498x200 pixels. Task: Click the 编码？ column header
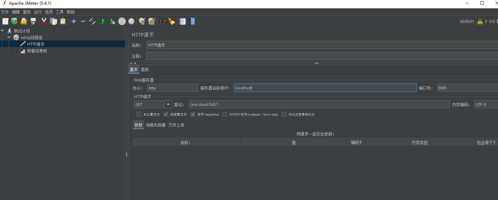pos(357,143)
